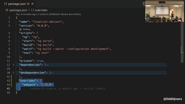Click the JSON braces icon in the package.json tab
185x104 pixels.
point(5,4)
